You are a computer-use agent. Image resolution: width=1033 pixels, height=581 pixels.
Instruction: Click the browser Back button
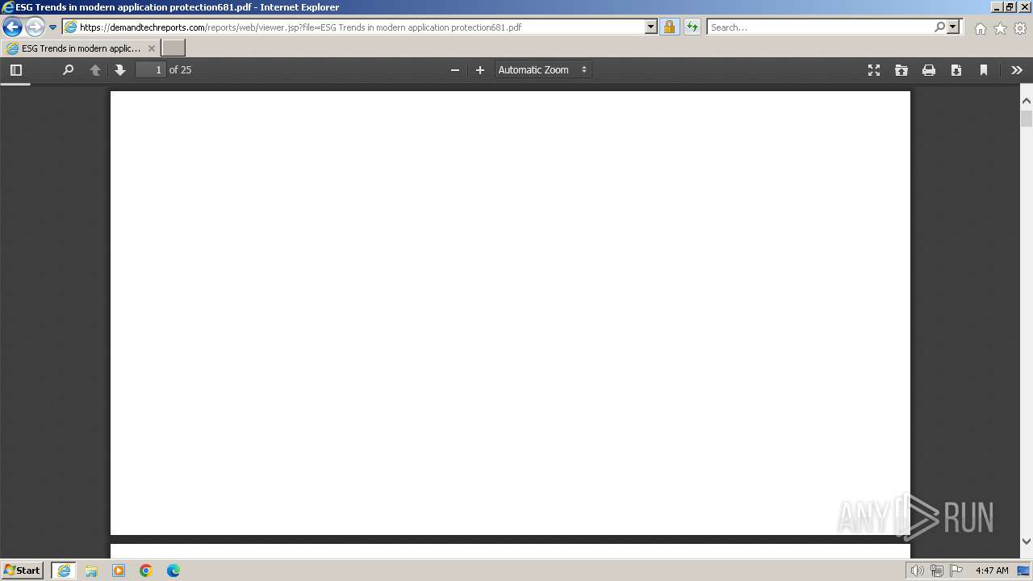(x=12, y=27)
